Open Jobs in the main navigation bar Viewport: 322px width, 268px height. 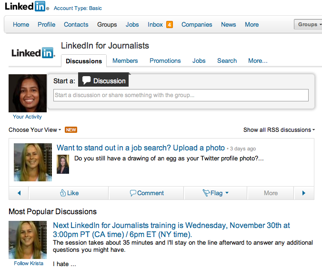[132, 25]
